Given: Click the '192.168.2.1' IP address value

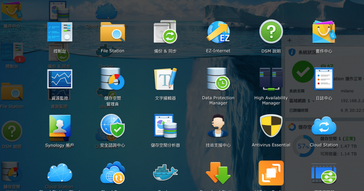Looking at the screenshot, I should coord(352,101).
